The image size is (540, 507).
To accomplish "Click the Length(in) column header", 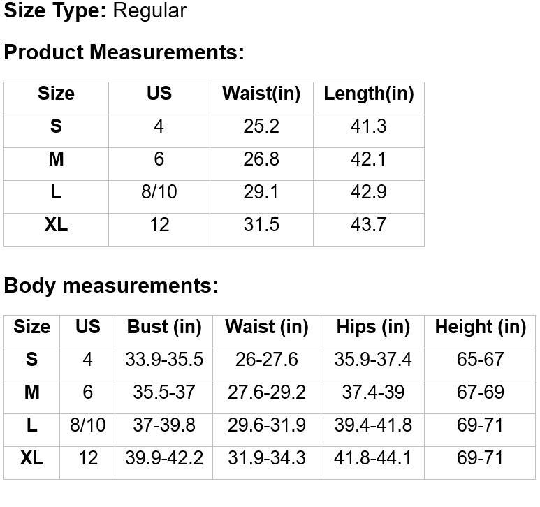I will [369, 94].
